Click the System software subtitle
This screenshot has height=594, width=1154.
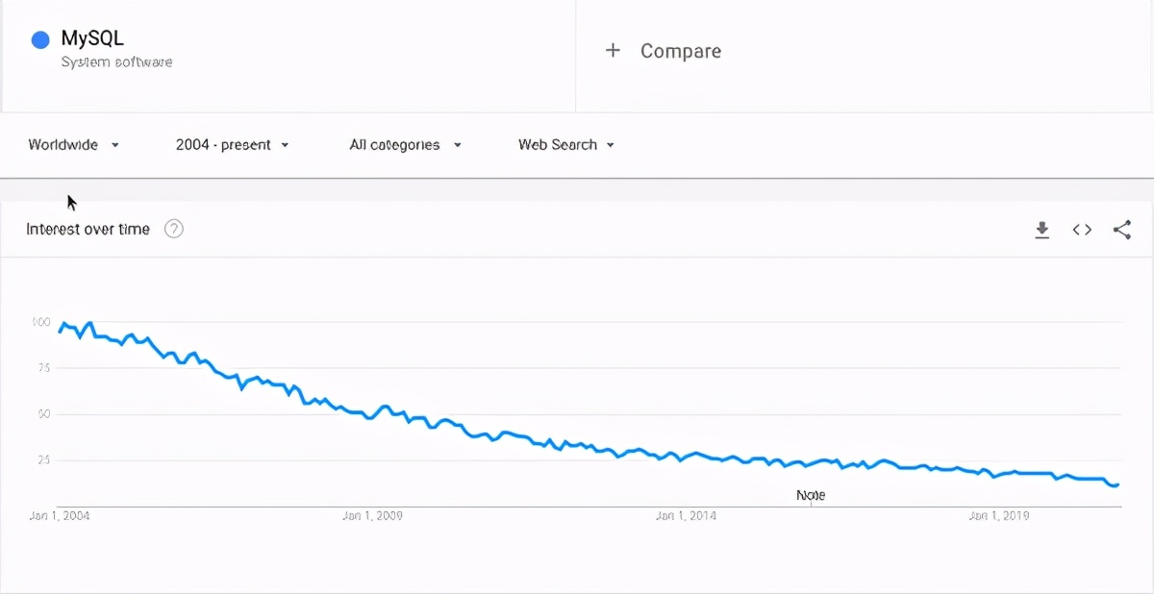point(117,62)
